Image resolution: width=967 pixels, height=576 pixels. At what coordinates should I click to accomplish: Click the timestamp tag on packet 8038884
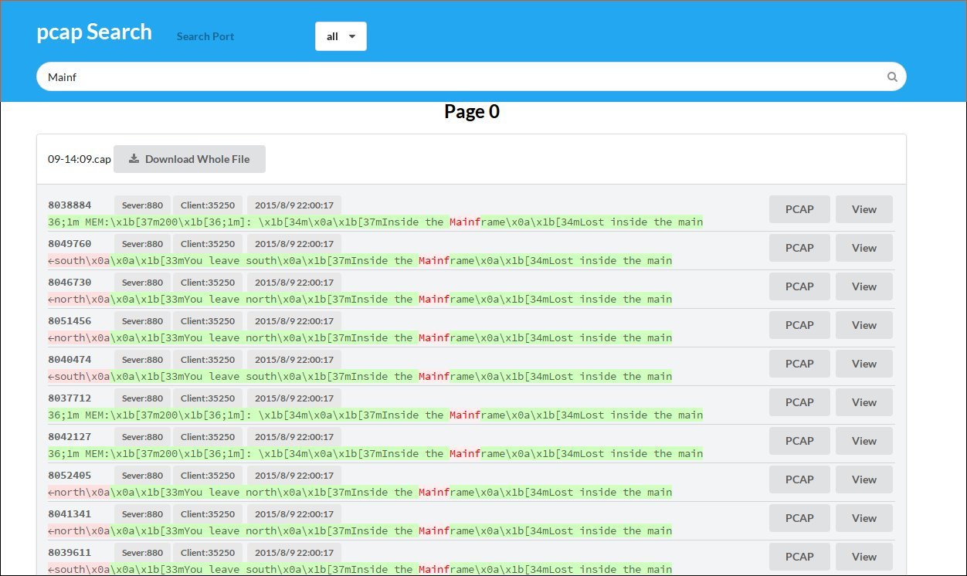[294, 205]
